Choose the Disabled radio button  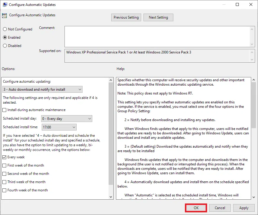tap(5, 46)
